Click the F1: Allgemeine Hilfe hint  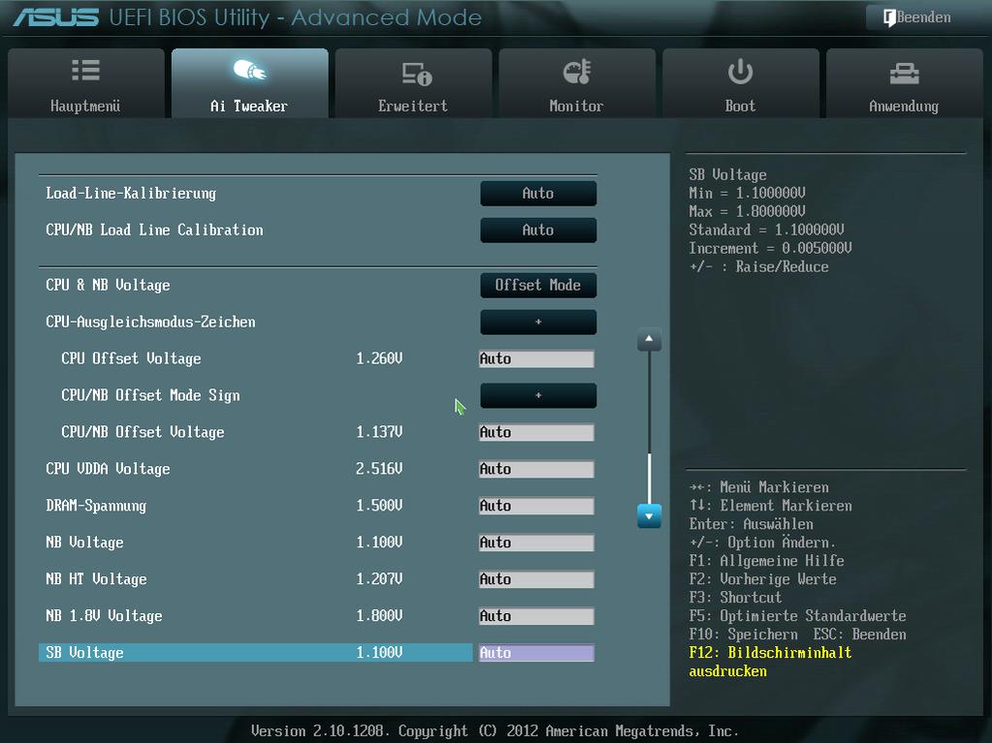(x=767, y=561)
